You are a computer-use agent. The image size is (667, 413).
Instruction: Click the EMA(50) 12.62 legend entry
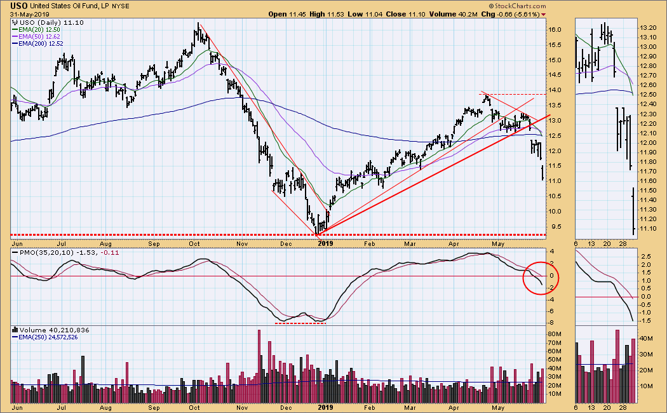click(x=36, y=37)
